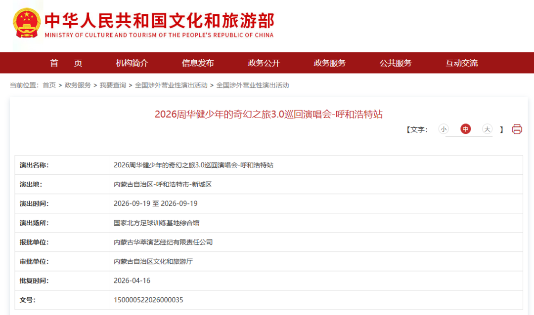Open the 机构简介 navigation menu
This screenshot has width=534, height=315.
pos(132,63)
